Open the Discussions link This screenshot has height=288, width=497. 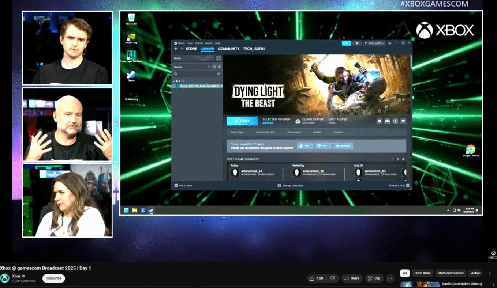click(294, 132)
